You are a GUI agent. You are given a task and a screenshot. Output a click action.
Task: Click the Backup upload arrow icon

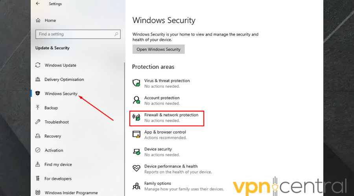38,108
